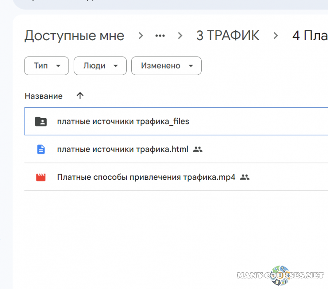Reverse sort order with the arrow near Название

tap(80, 96)
